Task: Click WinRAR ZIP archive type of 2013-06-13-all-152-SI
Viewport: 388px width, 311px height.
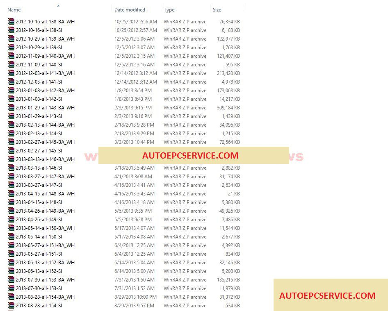Action: pyautogui.click(x=185, y=271)
